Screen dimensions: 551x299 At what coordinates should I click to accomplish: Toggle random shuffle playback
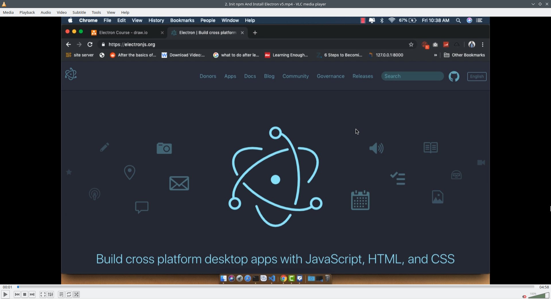click(76, 294)
